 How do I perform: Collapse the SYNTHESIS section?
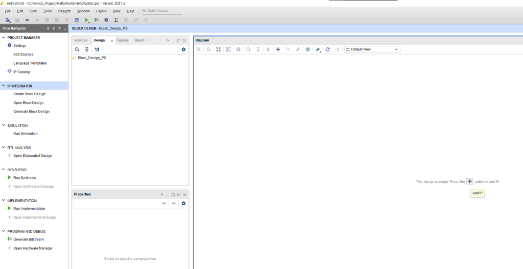pyautogui.click(x=4, y=170)
